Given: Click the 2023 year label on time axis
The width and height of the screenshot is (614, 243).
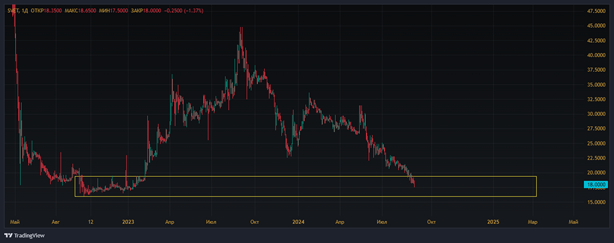Looking at the screenshot, I should pyautogui.click(x=128, y=222).
